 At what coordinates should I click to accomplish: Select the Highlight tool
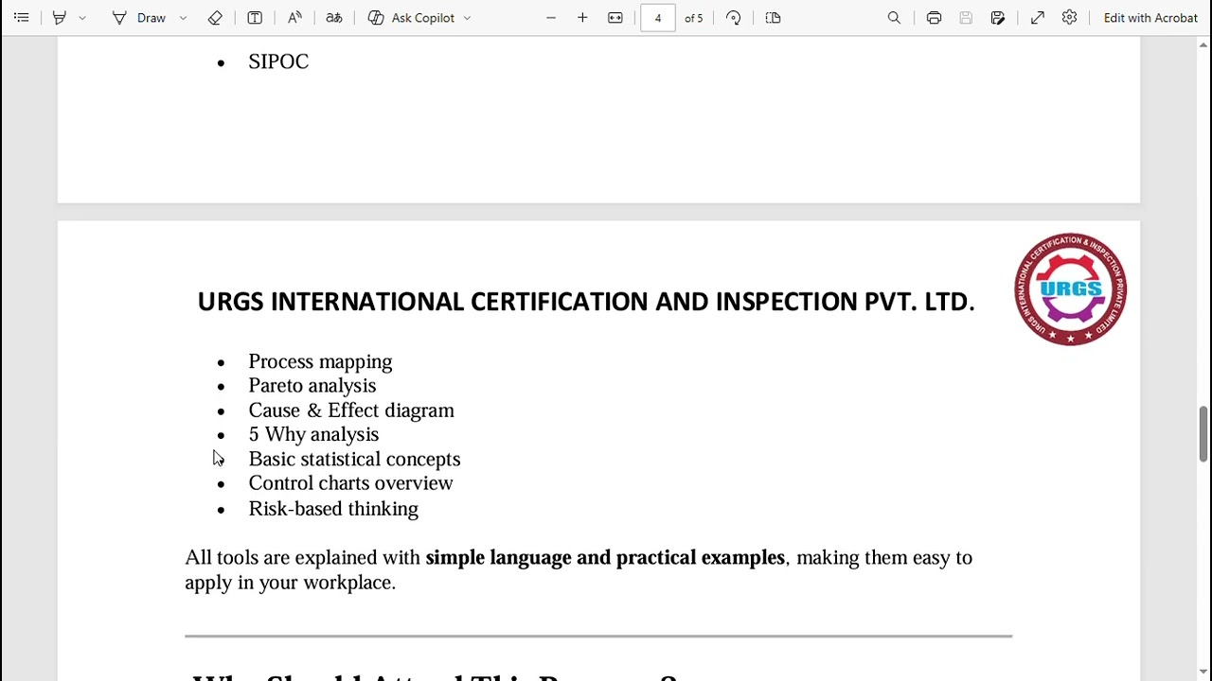(x=60, y=18)
